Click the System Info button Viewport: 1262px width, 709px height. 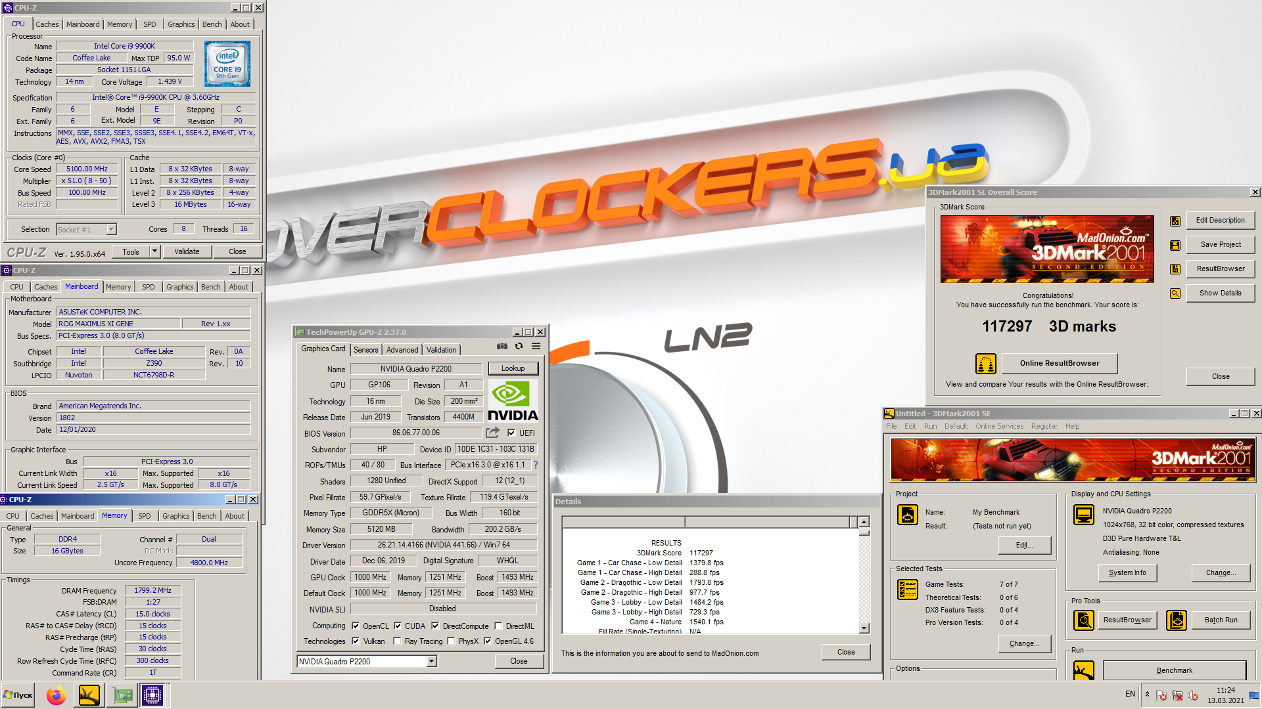pyautogui.click(x=1127, y=572)
